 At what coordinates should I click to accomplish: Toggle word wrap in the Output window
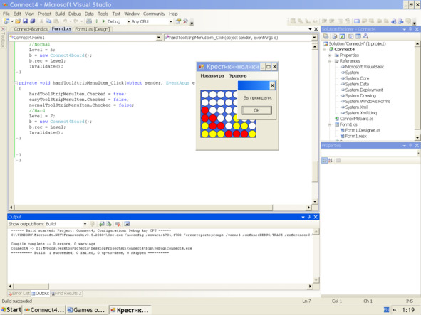[x=127, y=224]
